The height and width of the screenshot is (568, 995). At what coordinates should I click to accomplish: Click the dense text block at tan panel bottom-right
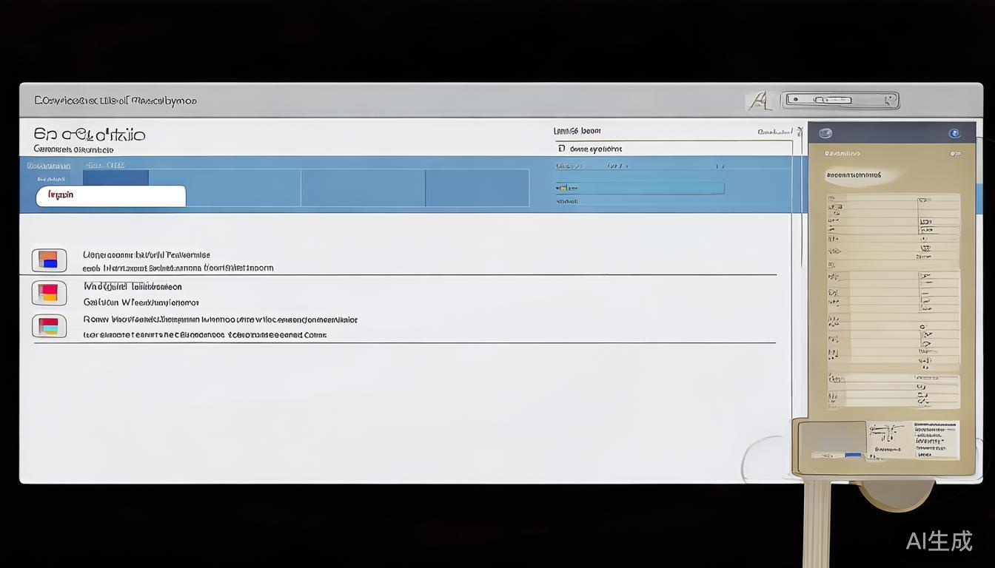click(934, 440)
